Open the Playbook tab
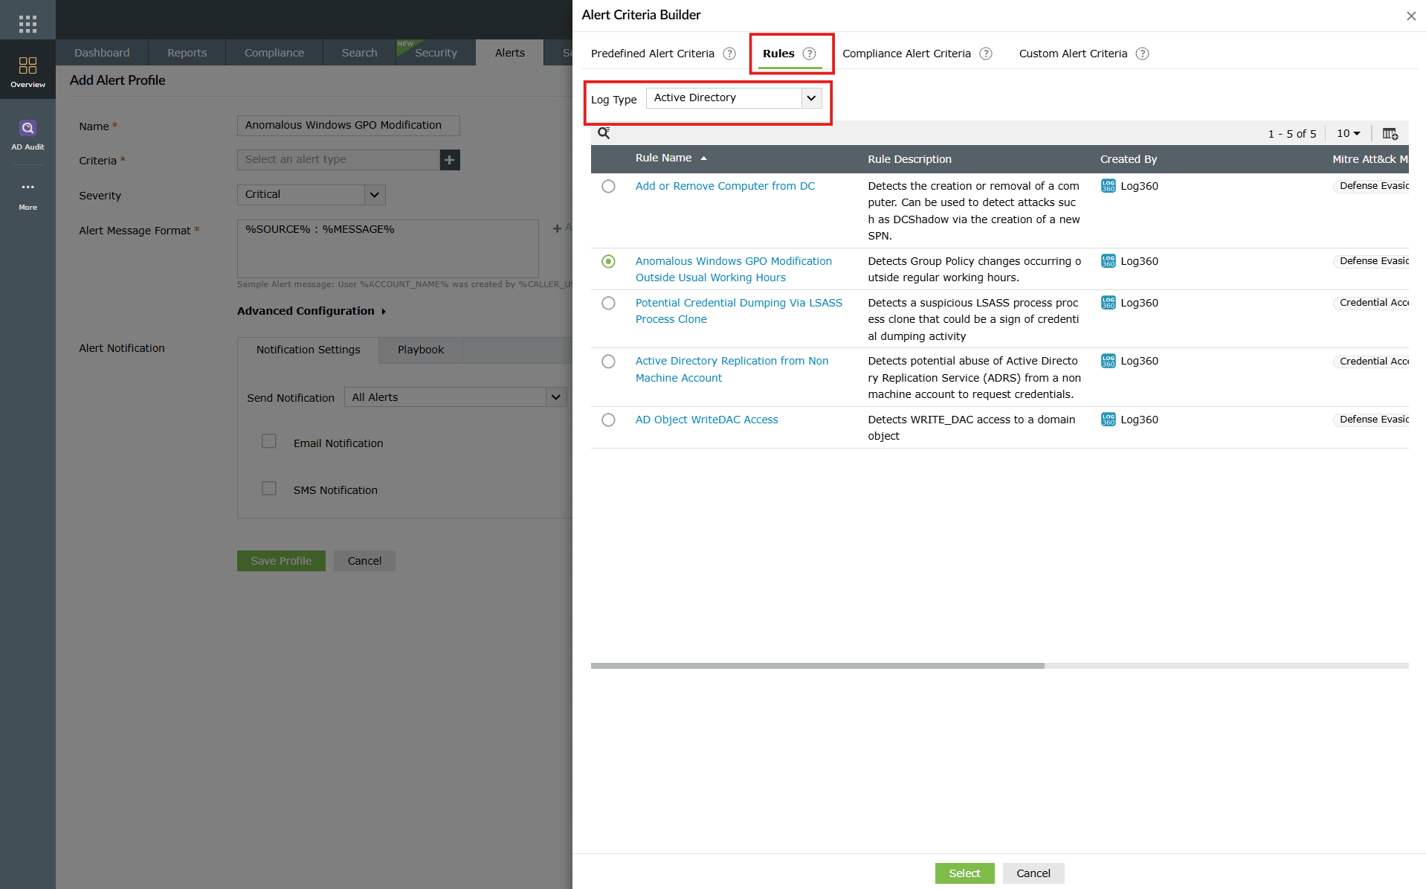 tap(420, 350)
